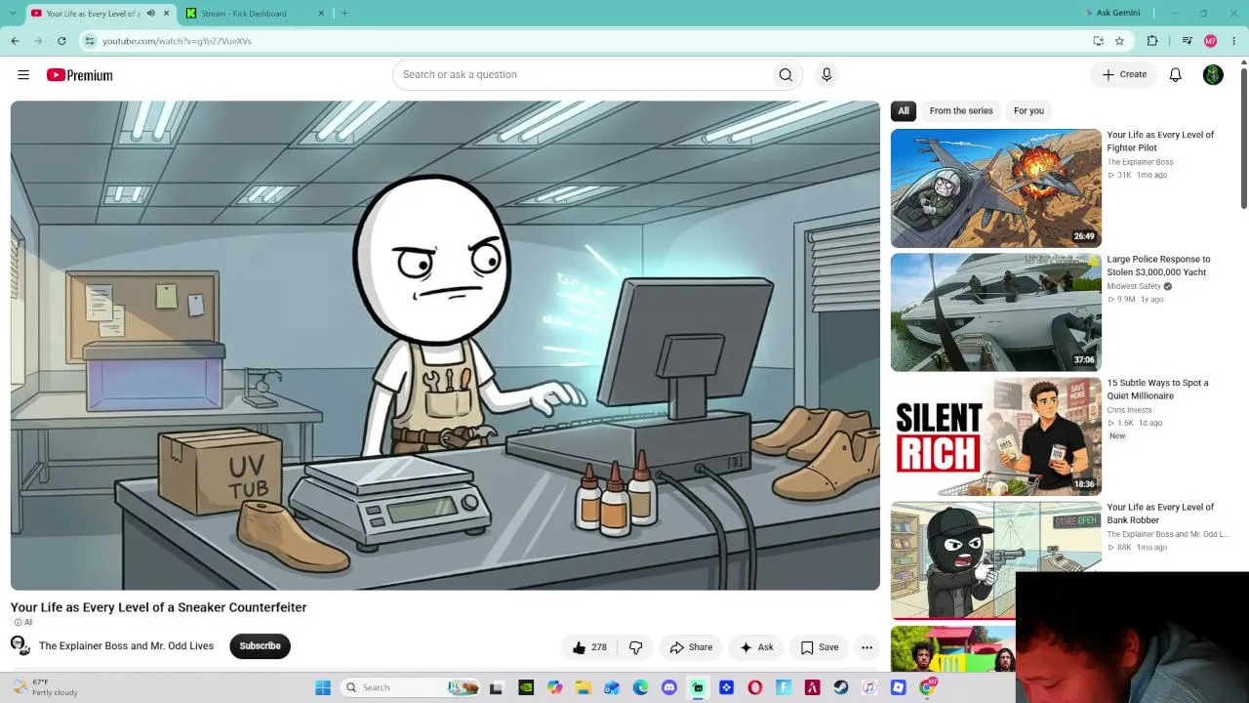Close the YouTube video tab

166,14
